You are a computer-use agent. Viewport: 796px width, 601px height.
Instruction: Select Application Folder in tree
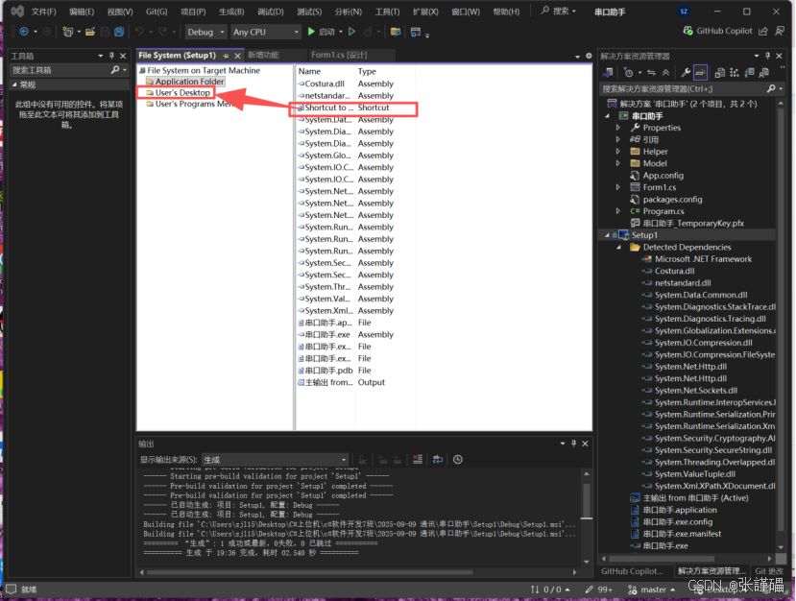point(184,82)
